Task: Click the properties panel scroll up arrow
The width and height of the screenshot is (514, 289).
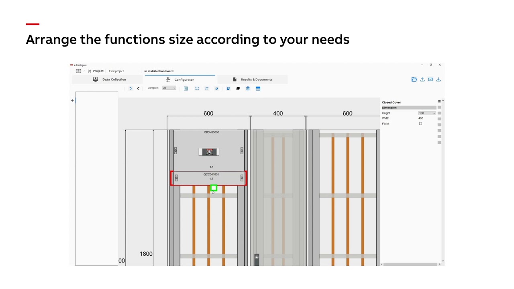Action: coord(443,101)
